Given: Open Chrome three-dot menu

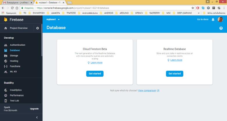Looking at the screenshot, I should 224,8.
